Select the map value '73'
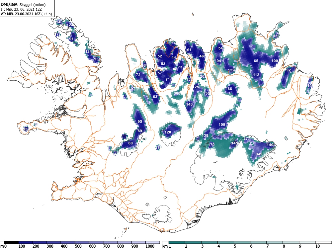Screen dimensions: 332x249 [180, 67]
